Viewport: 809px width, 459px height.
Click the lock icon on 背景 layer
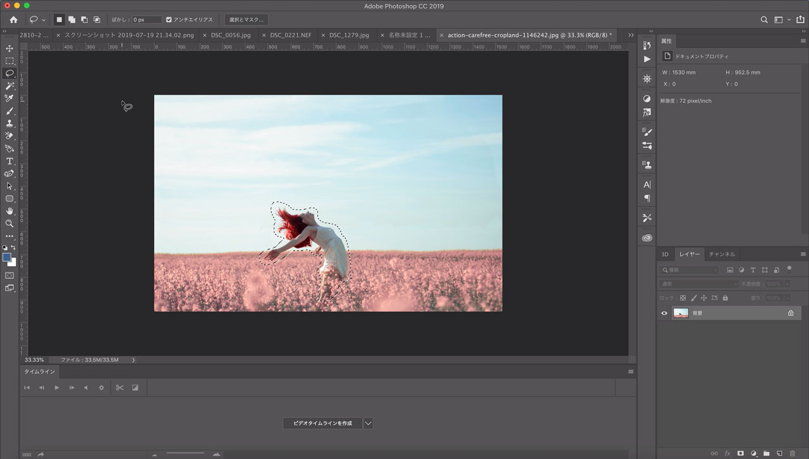(791, 313)
